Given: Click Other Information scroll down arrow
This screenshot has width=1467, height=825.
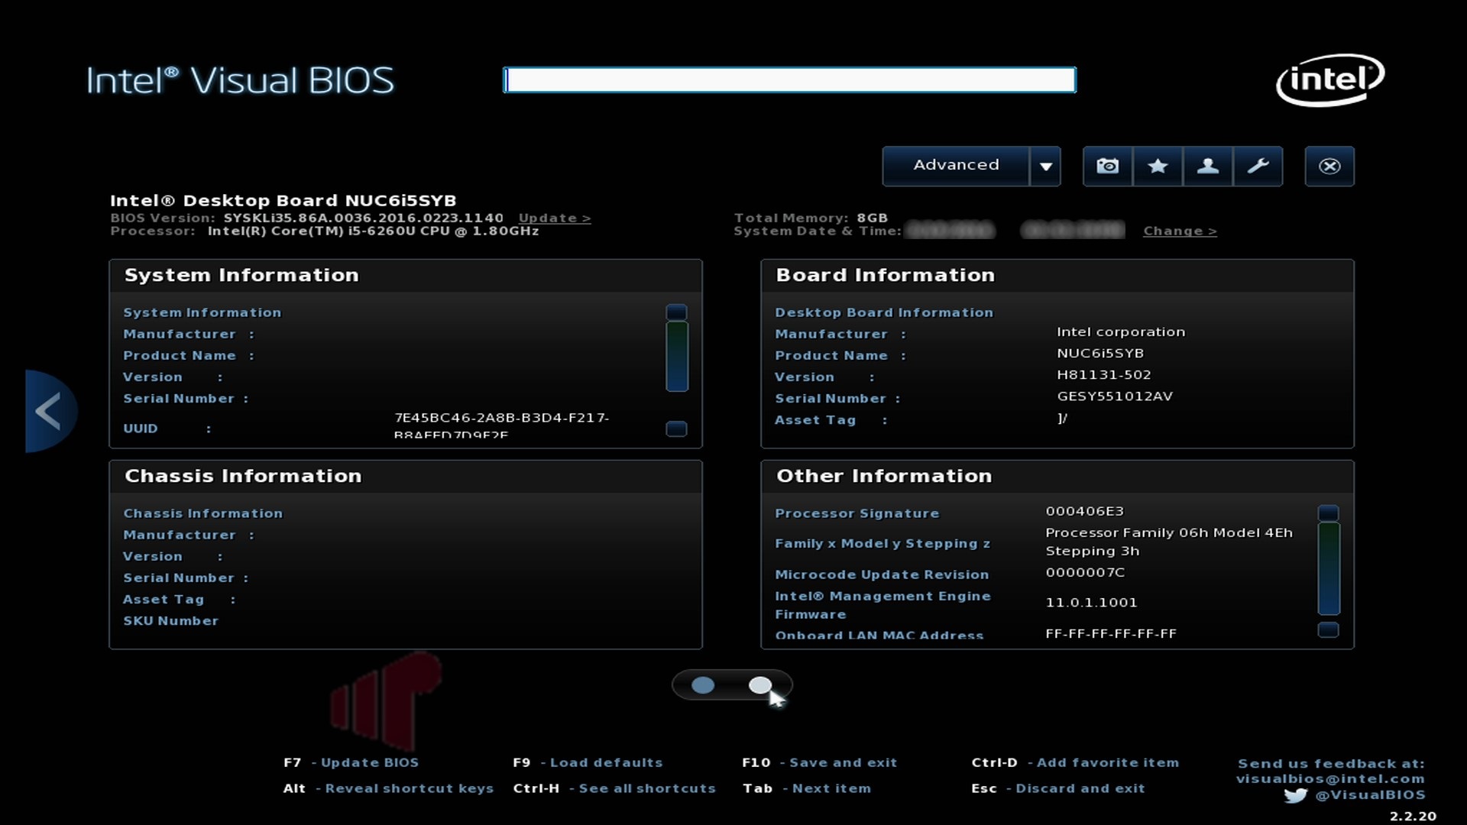Looking at the screenshot, I should pos(1329,629).
